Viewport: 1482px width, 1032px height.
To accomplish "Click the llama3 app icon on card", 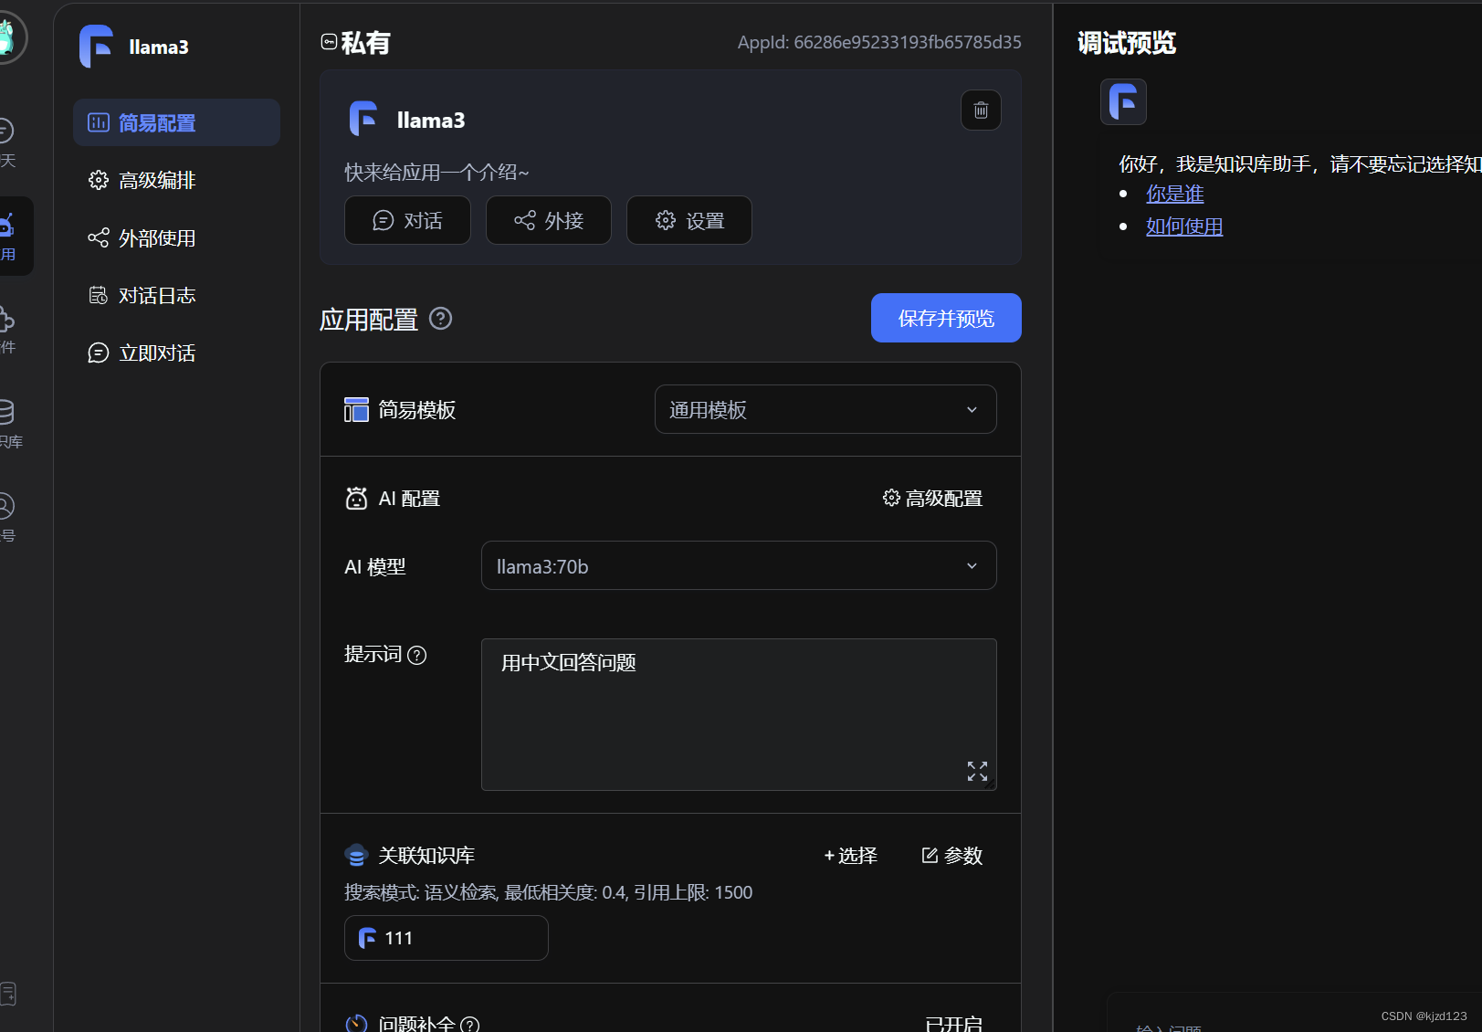I will pyautogui.click(x=364, y=120).
